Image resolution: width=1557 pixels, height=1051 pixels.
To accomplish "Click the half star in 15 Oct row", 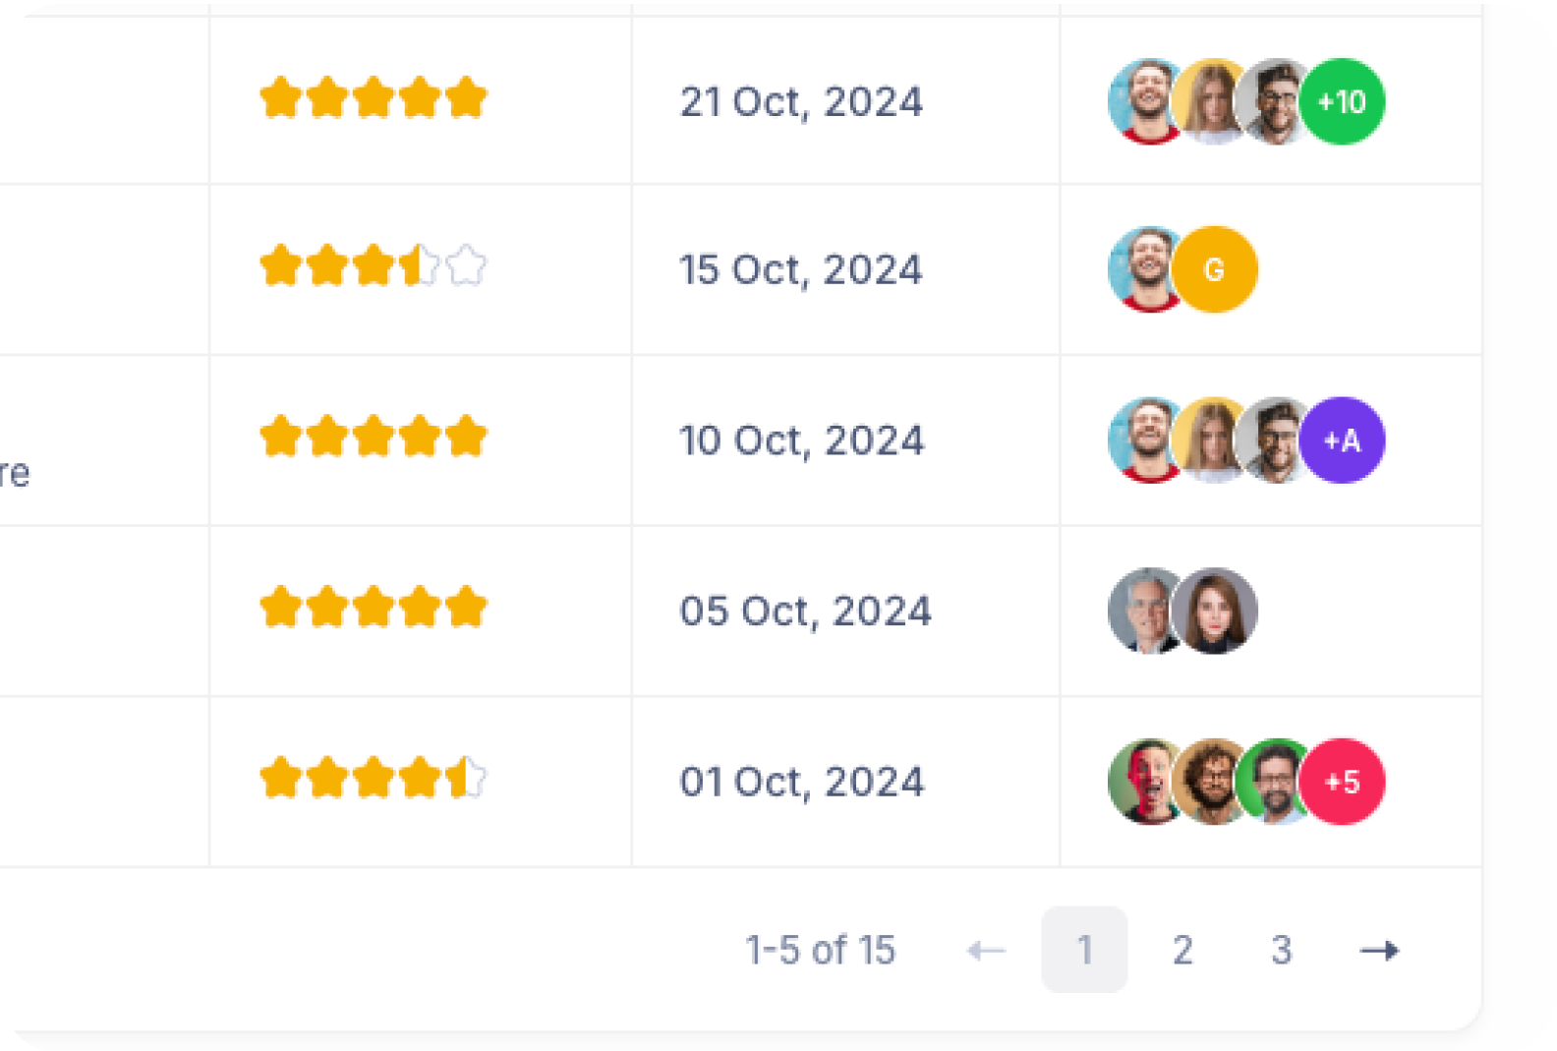I will (x=420, y=265).
